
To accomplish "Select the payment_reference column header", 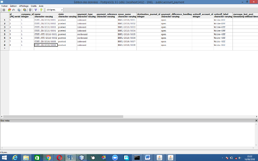I will 107,15.
